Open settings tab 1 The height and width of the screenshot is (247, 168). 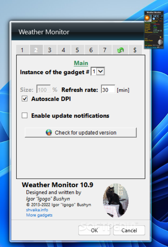22,50
